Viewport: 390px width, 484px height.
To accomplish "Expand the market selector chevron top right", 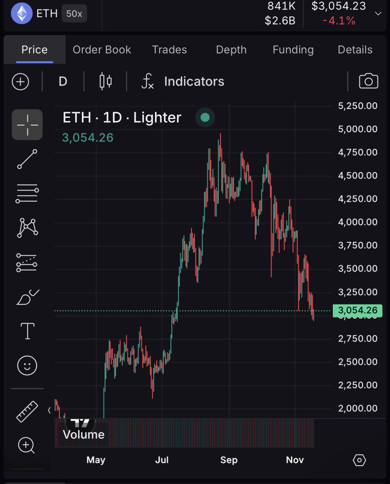I will [378, 13].
